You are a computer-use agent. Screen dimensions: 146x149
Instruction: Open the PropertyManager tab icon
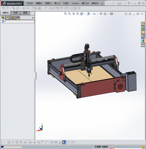8,18
